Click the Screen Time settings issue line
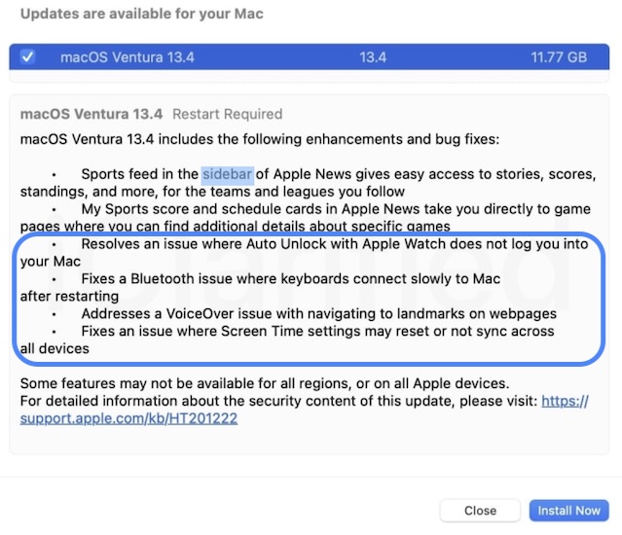This screenshot has height=535, width=622. pos(317,332)
